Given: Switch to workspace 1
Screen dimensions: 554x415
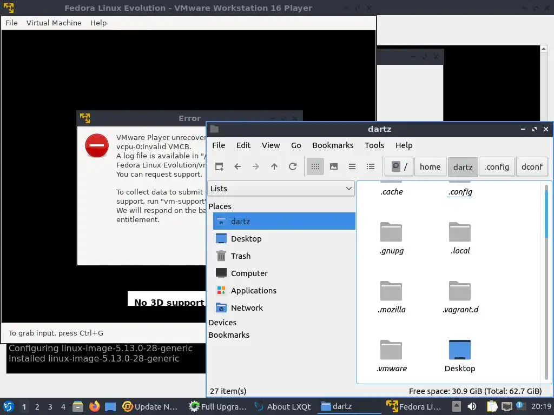Looking at the screenshot, I should click(24, 407).
